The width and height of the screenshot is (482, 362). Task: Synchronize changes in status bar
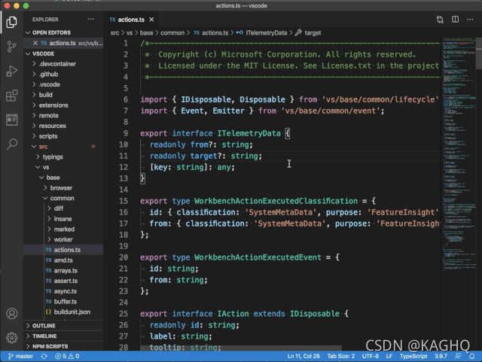click(44, 356)
